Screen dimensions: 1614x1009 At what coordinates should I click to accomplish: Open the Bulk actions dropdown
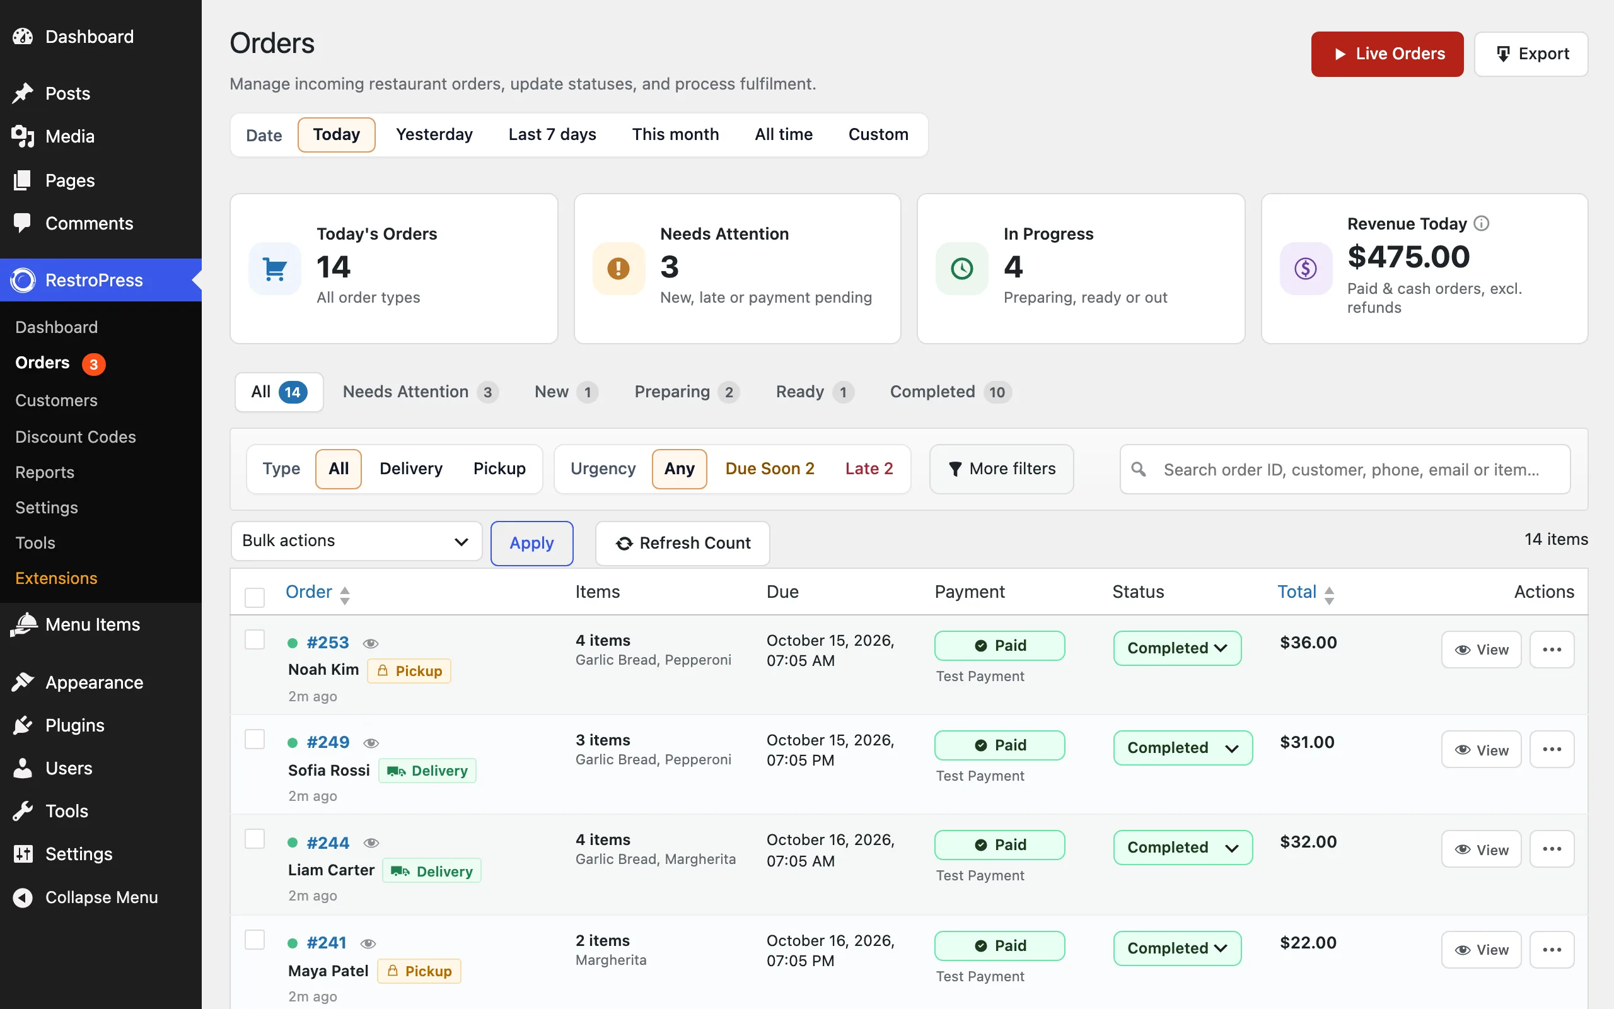click(356, 541)
